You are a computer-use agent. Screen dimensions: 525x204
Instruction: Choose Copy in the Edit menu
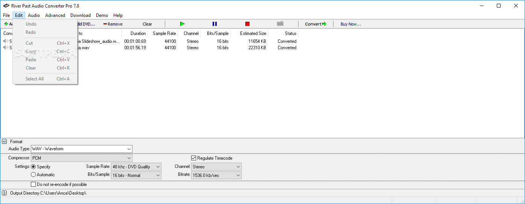pyautogui.click(x=45, y=51)
